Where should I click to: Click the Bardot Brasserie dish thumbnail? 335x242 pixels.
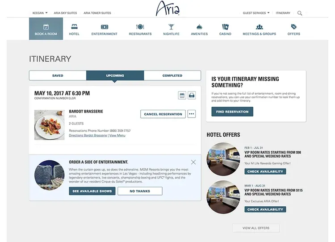49,125
